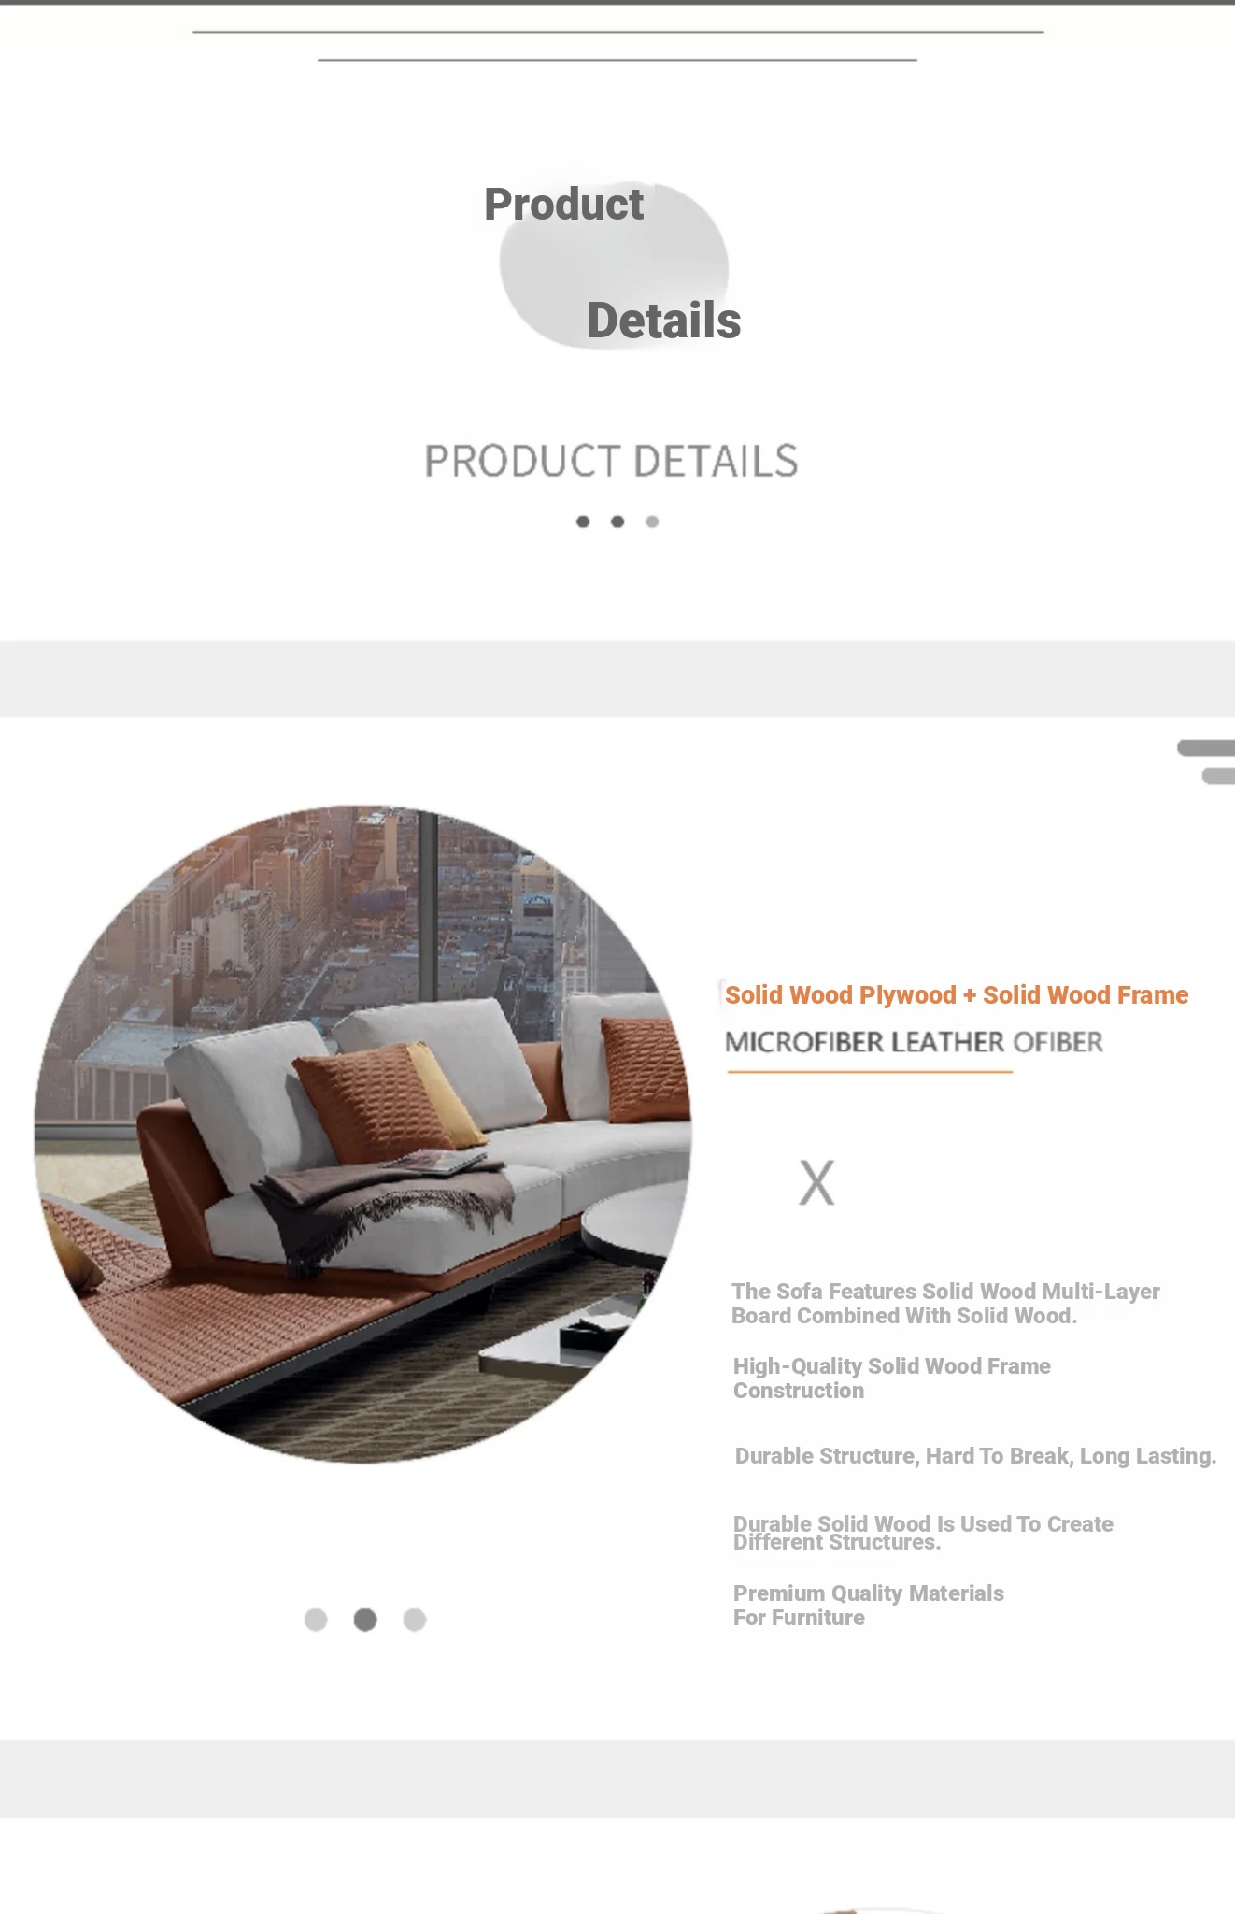This screenshot has width=1235, height=1914.
Task: Click the Sofa Features Solid Wood Multi-Layer text
Action: coord(945,1304)
